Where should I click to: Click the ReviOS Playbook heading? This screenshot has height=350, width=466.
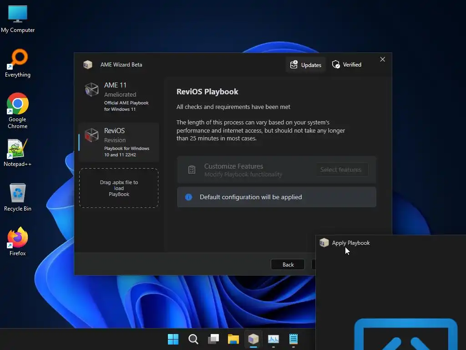(x=207, y=92)
